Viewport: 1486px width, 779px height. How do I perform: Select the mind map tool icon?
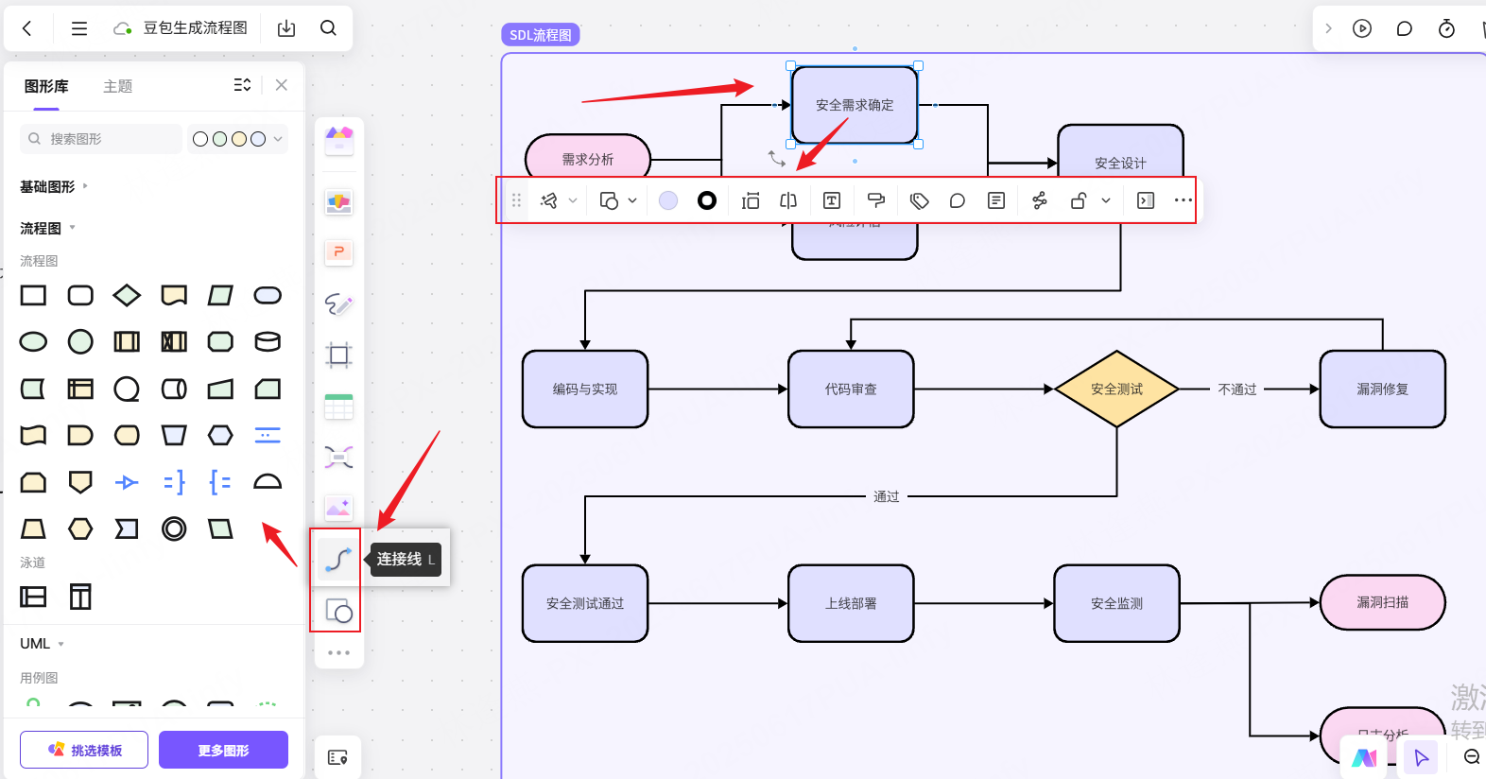click(338, 458)
